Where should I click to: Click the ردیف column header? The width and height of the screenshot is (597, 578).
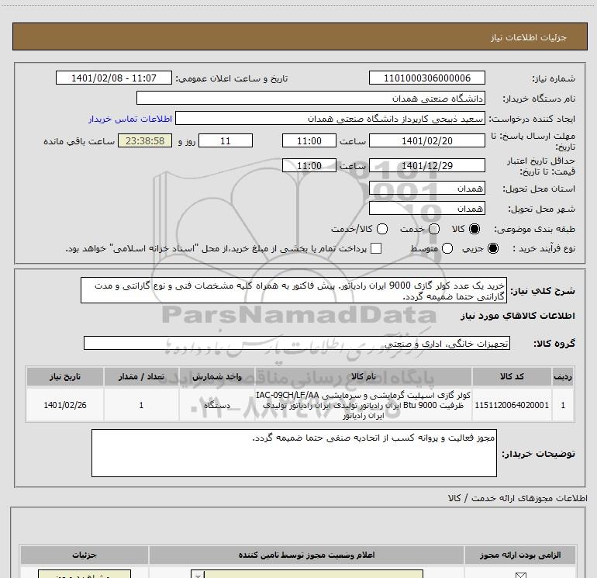pyautogui.click(x=563, y=376)
